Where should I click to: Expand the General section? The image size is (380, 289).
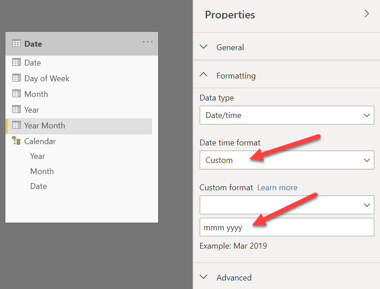[203, 47]
